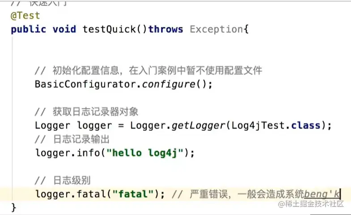Click the 初始化配置信息 comment line
The height and width of the screenshot is (215, 351).
click(148, 71)
